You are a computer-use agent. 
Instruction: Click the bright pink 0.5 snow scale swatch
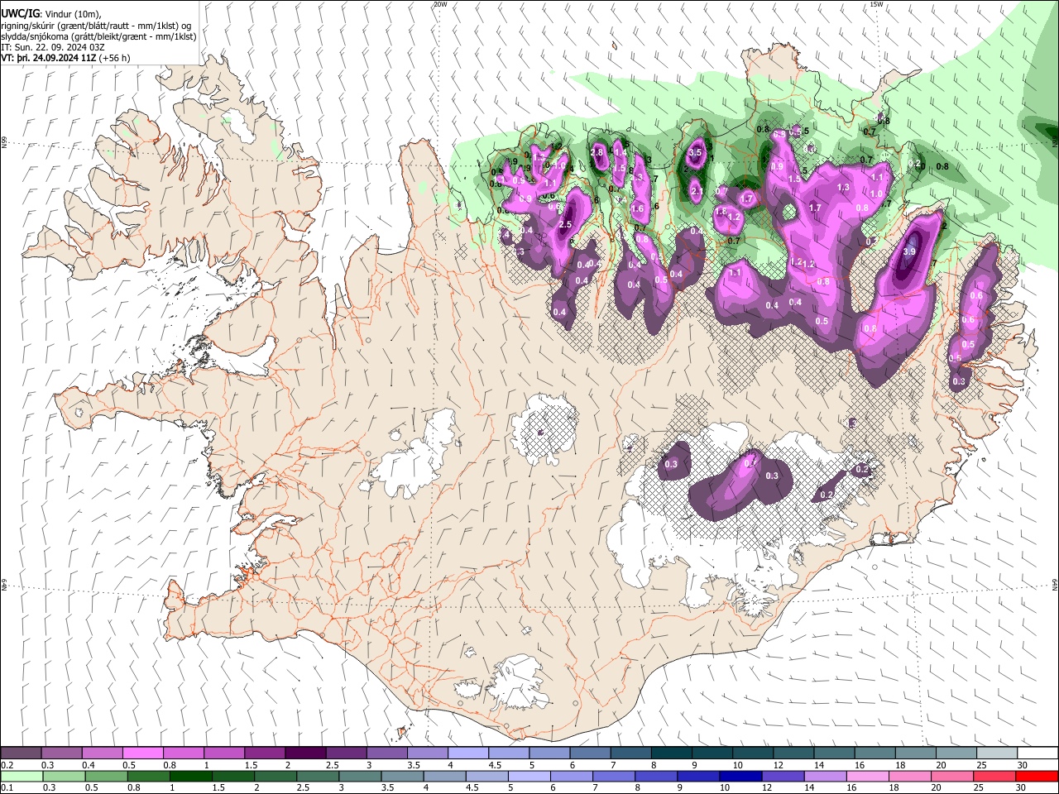pyautogui.click(x=142, y=753)
